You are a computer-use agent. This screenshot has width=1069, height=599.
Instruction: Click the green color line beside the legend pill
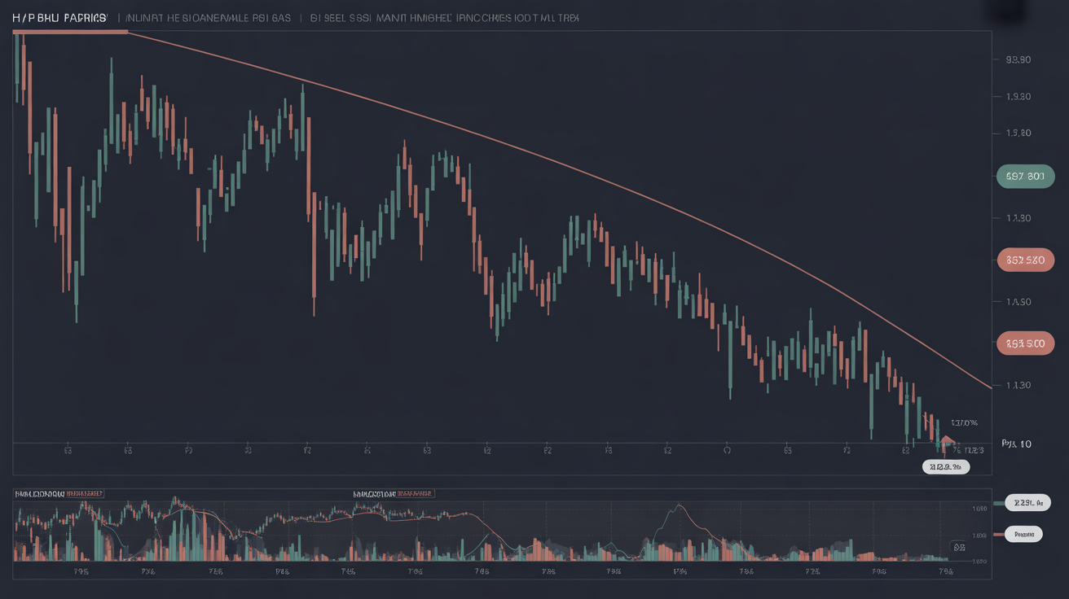[x=999, y=503]
